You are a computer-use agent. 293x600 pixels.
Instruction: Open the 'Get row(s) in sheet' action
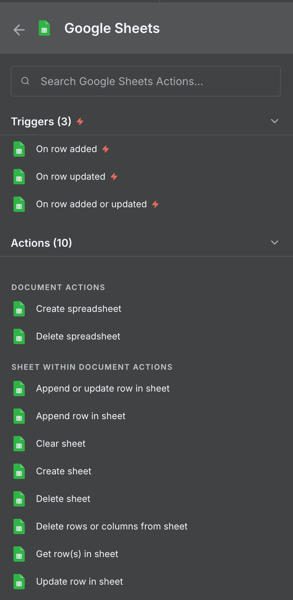tap(77, 554)
